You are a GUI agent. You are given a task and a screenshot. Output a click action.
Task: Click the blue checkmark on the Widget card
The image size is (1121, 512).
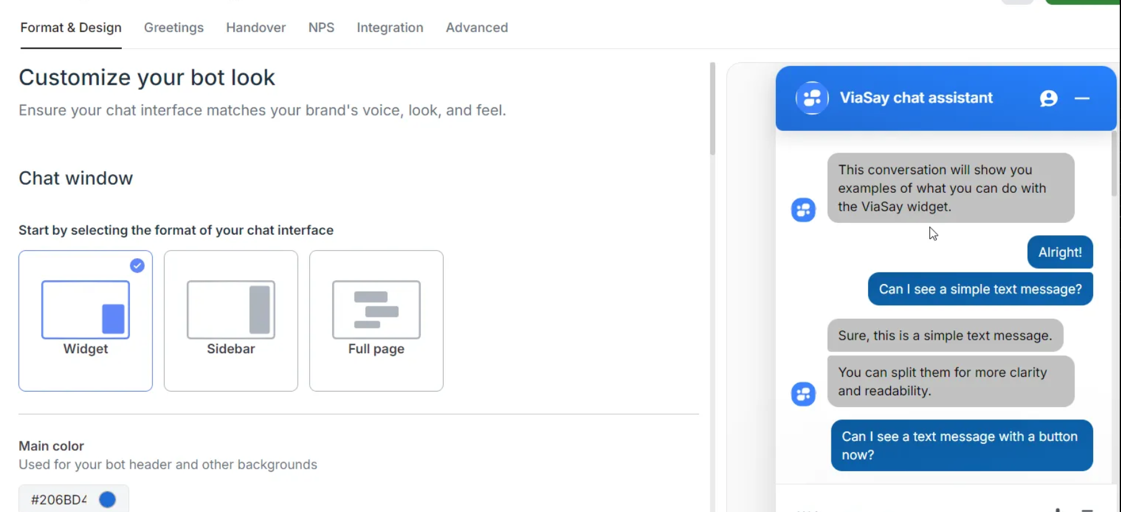point(137,266)
